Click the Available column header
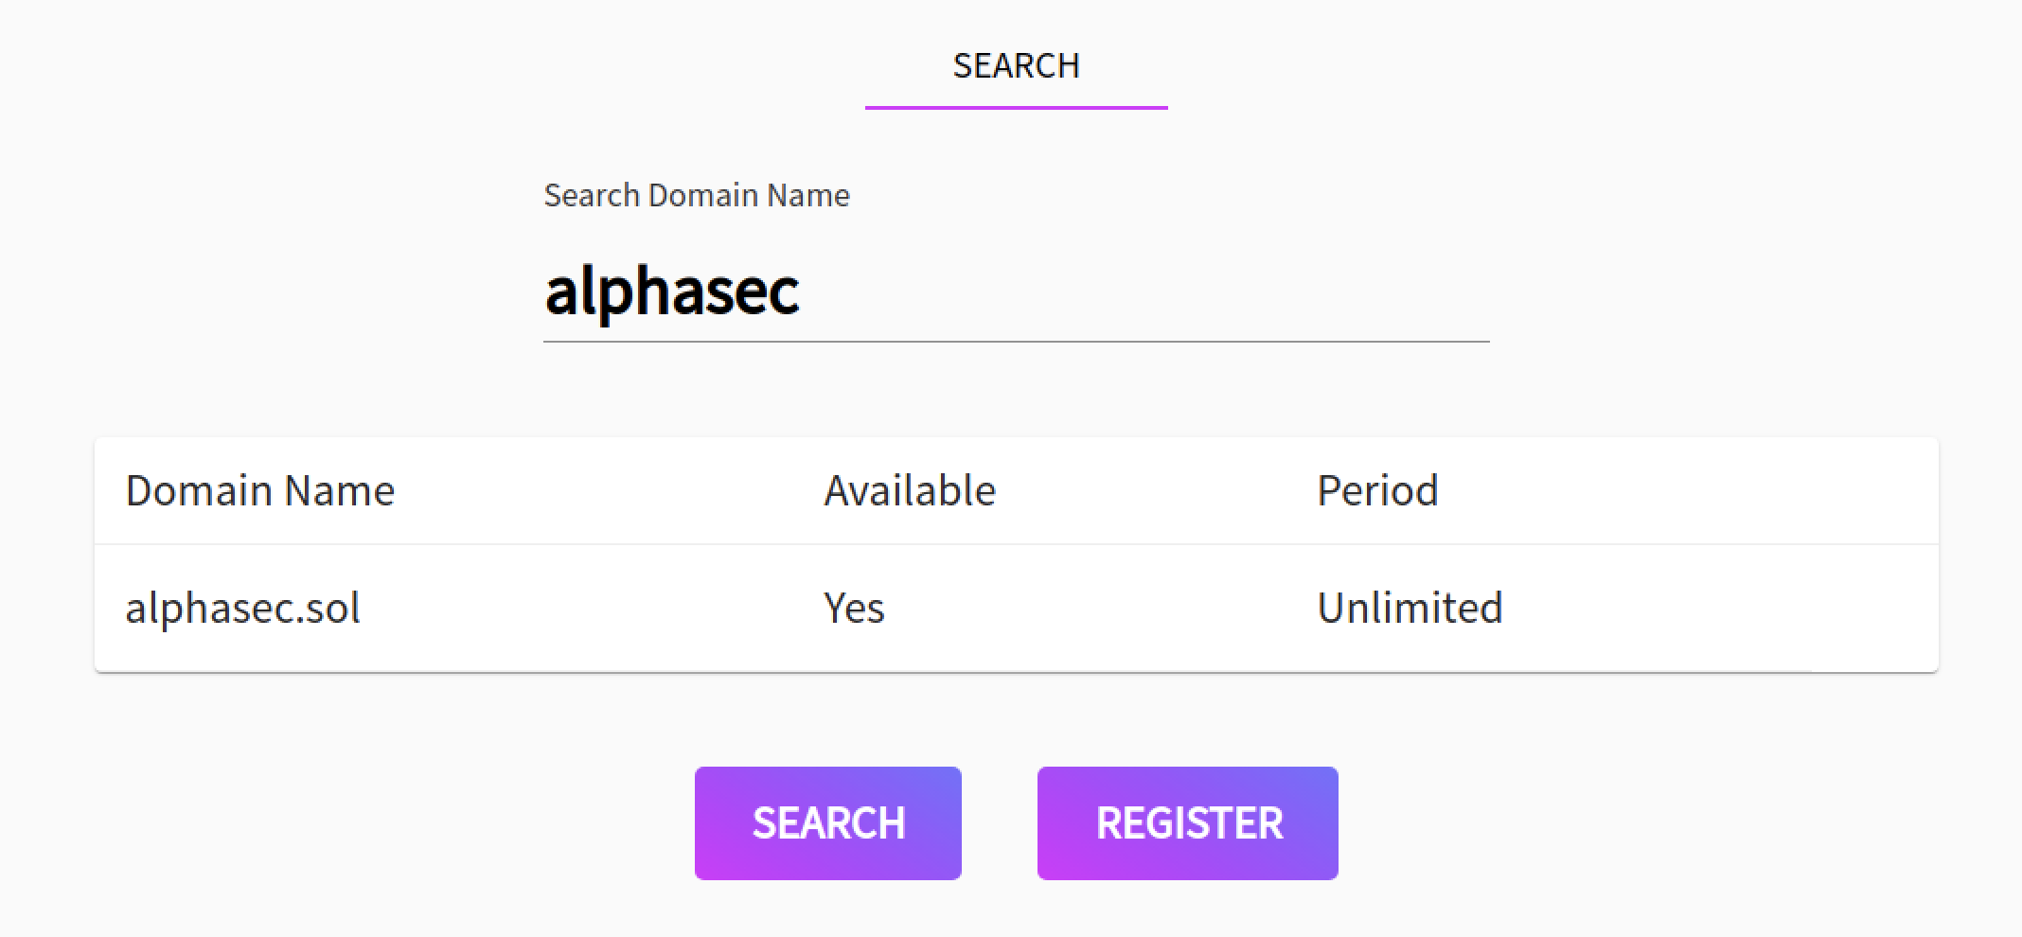The width and height of the screenshot is (2022, 937). pos(908,490)
